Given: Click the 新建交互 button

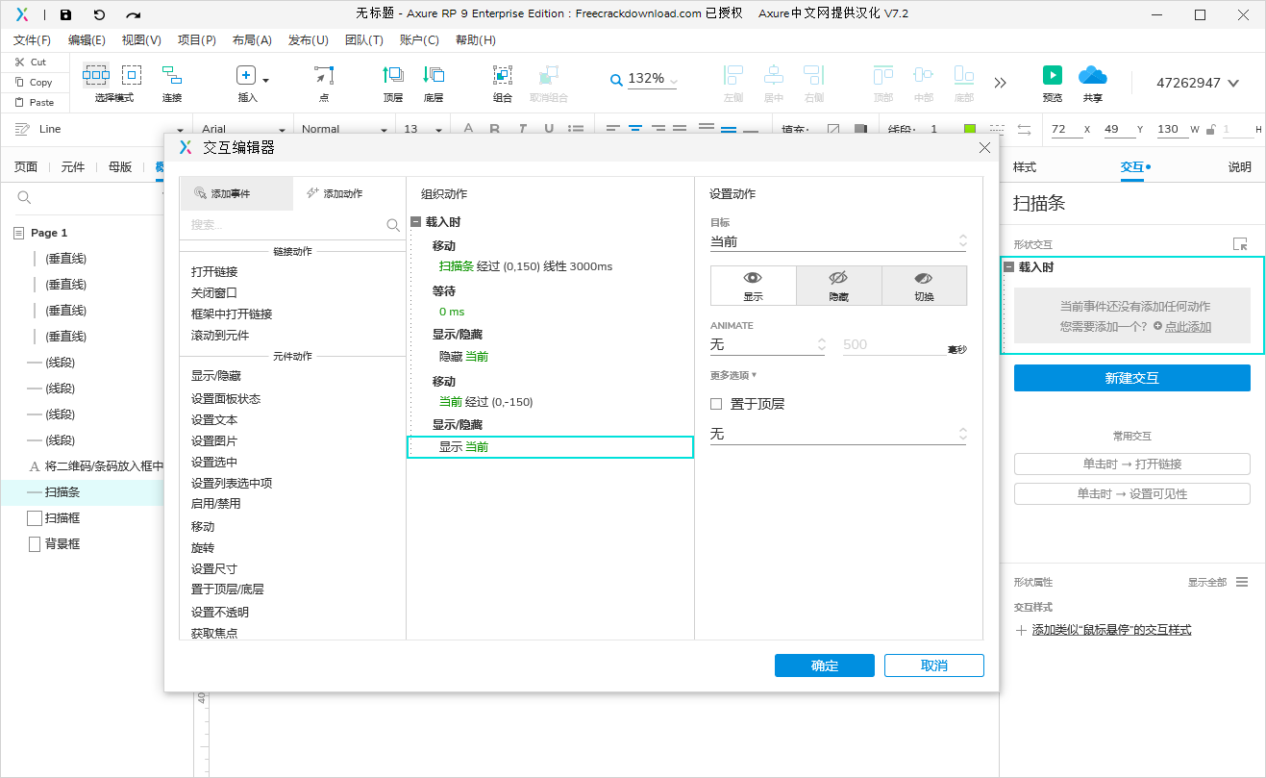Looking at the screenshot, I should tap(1132, 378).
